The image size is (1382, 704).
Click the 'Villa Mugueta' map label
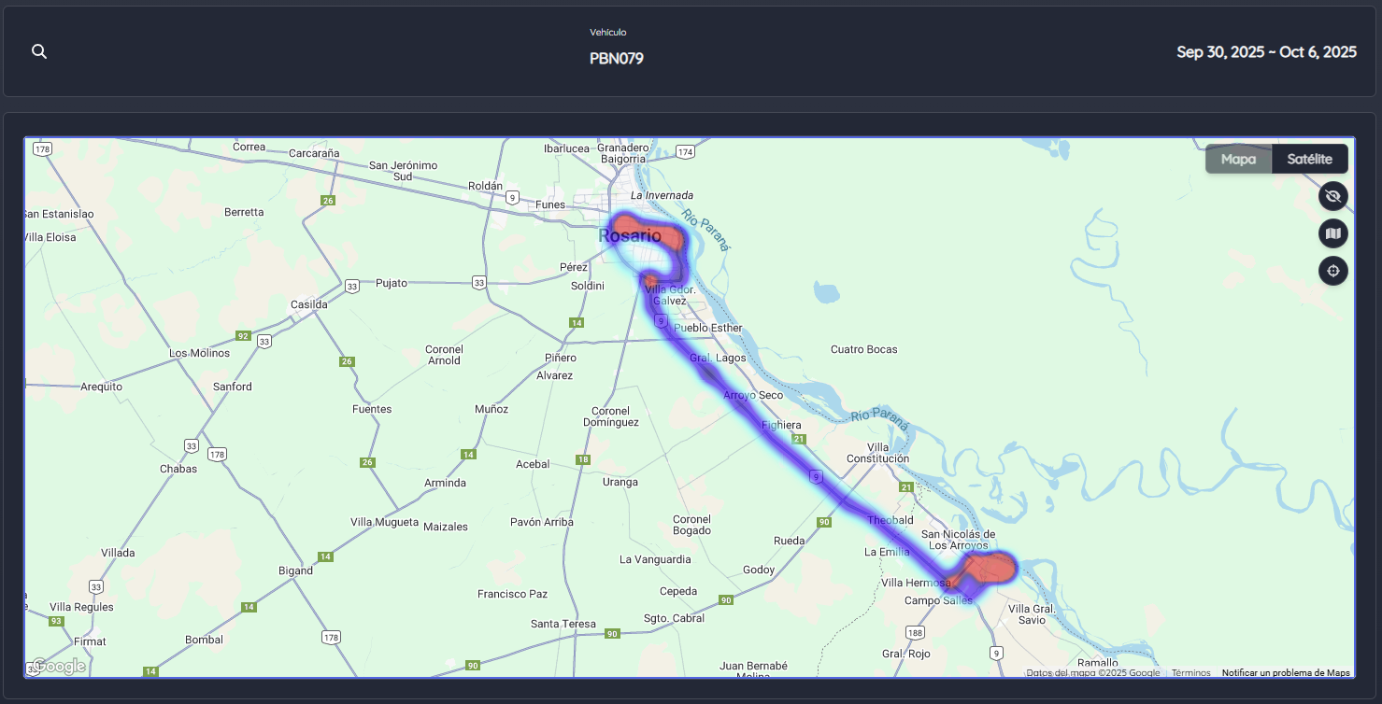pyautogui.click(x=385, y=522)
